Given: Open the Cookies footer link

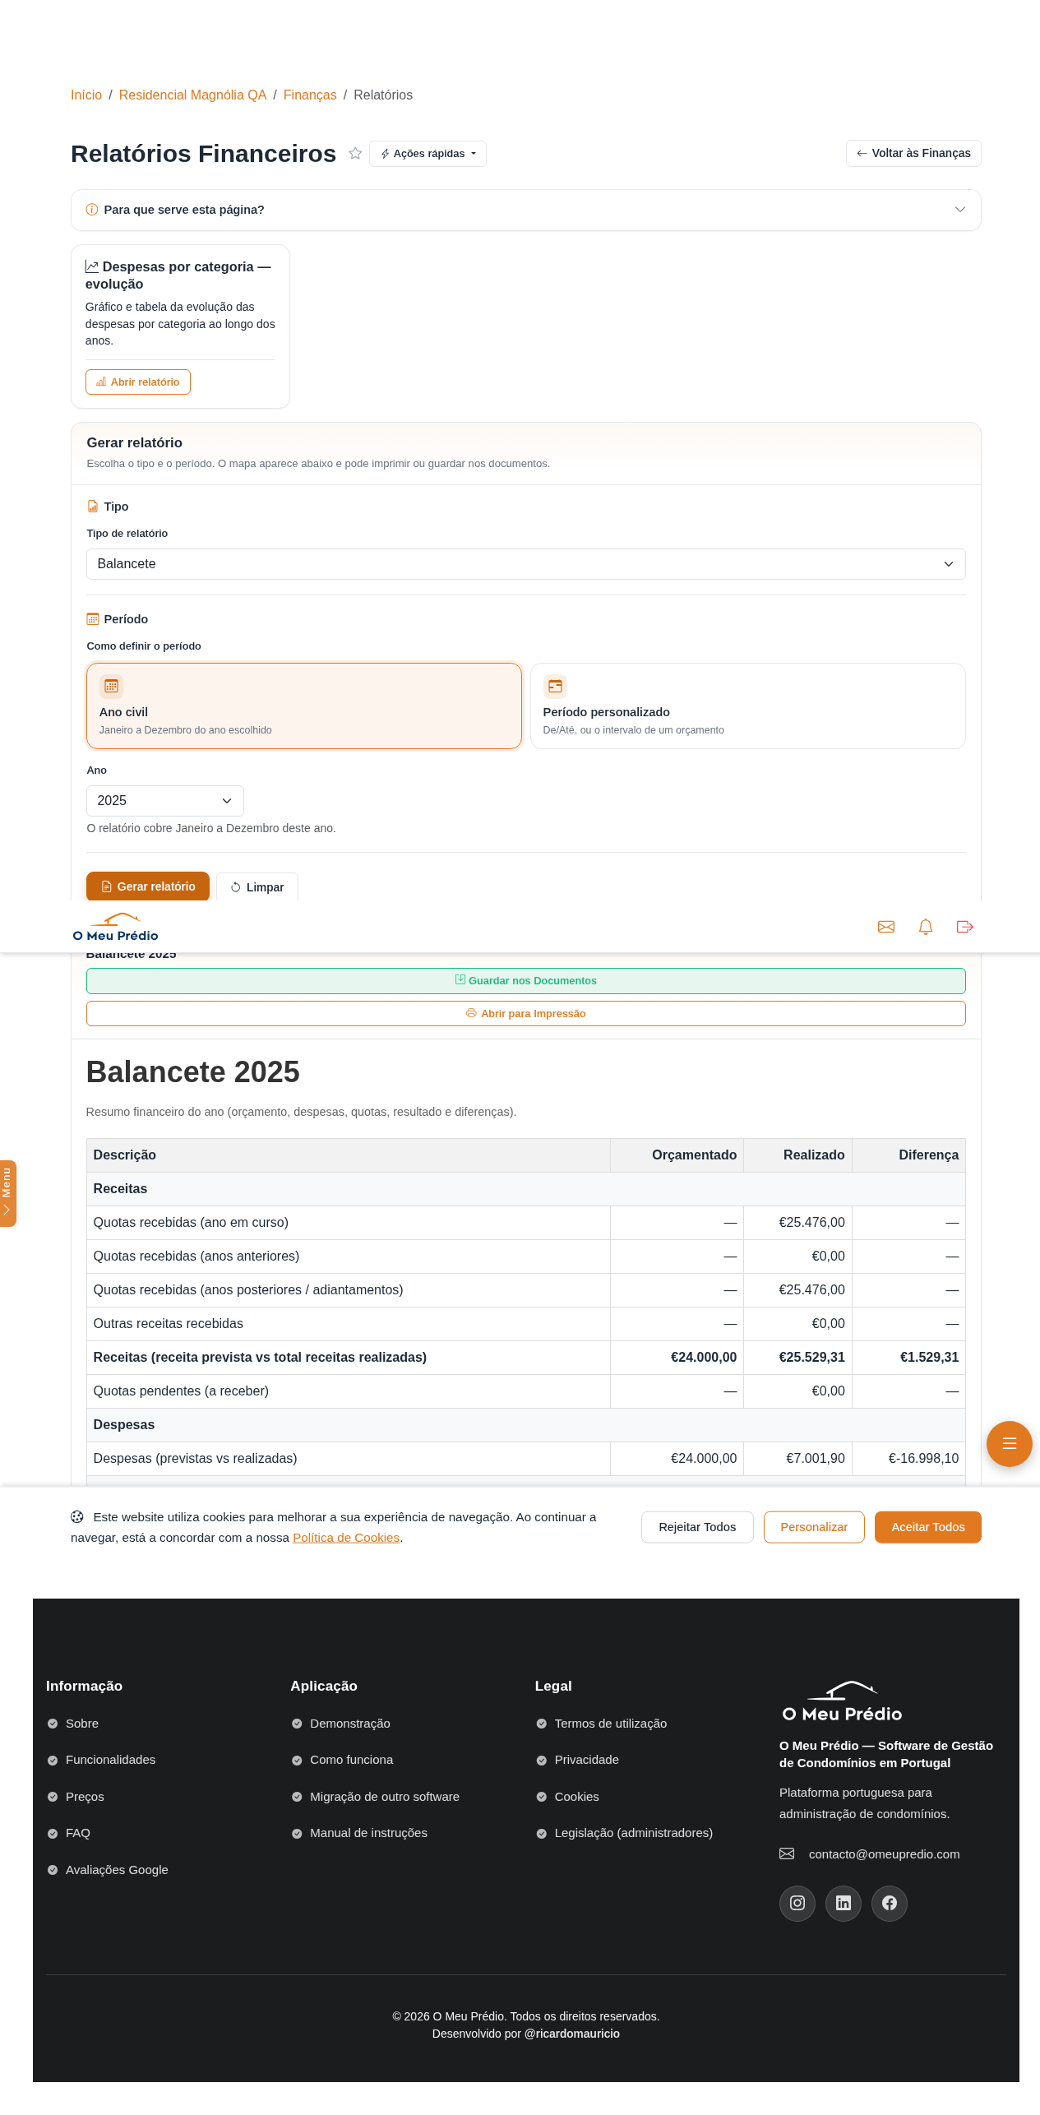Looking at the screenshot, I should point(577,1797).
